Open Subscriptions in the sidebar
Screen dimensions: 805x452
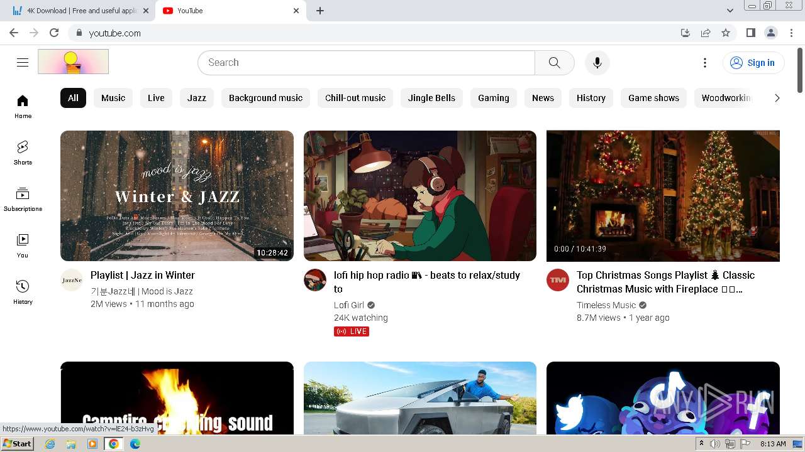tap(23, 200)
